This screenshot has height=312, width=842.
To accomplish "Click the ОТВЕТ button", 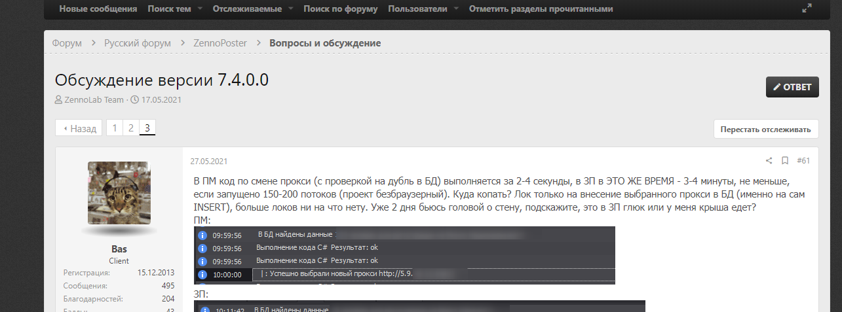I will (x=792, y=86).
